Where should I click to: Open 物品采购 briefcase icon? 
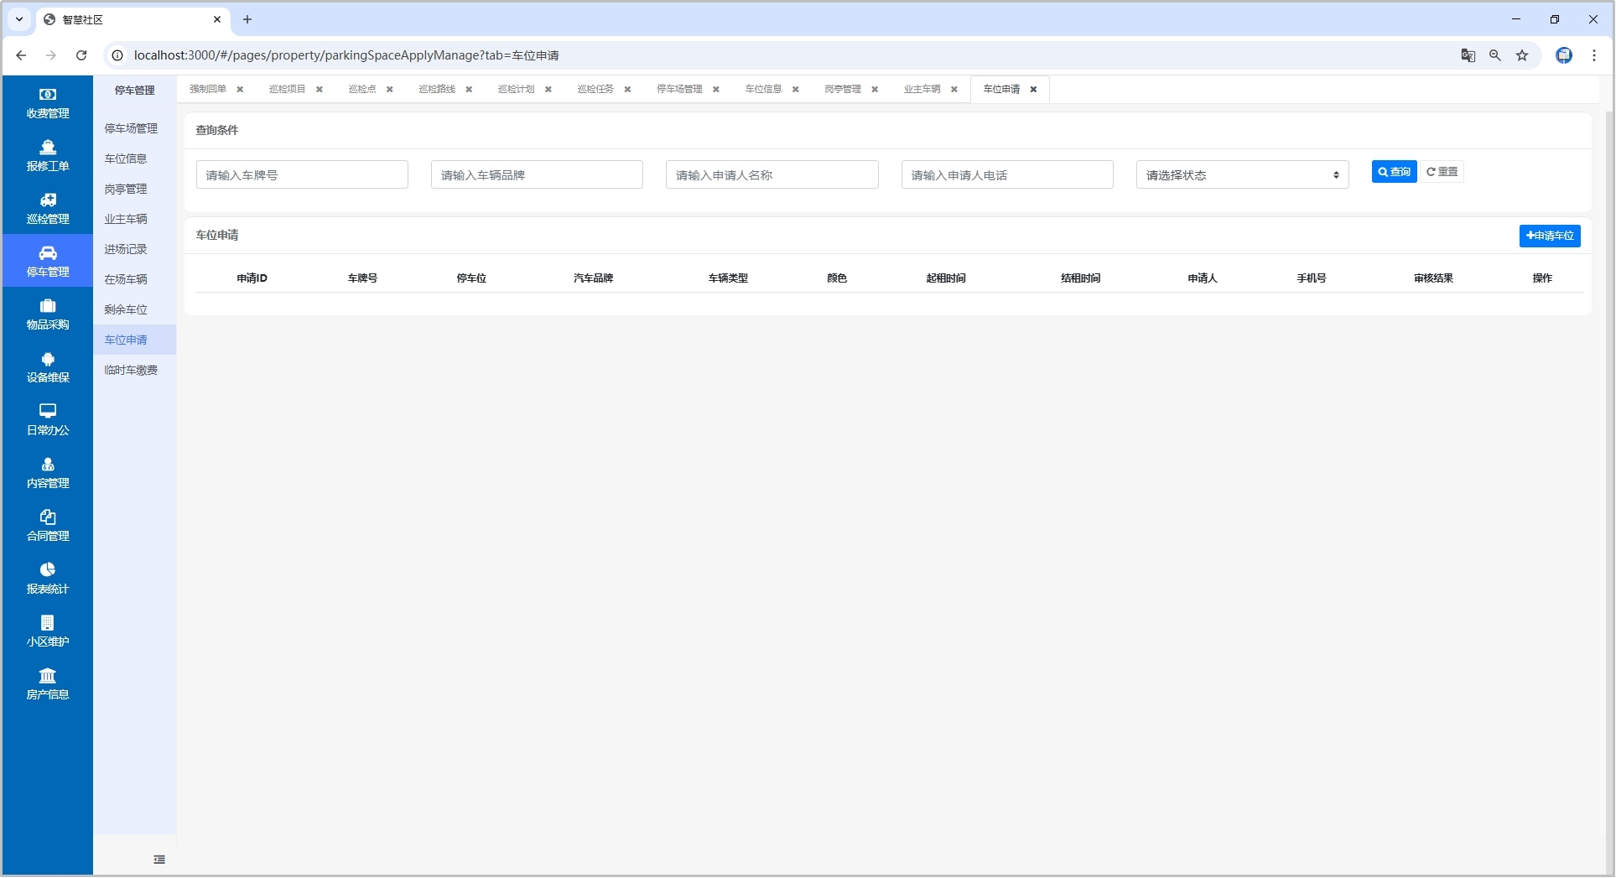(48, 306)
